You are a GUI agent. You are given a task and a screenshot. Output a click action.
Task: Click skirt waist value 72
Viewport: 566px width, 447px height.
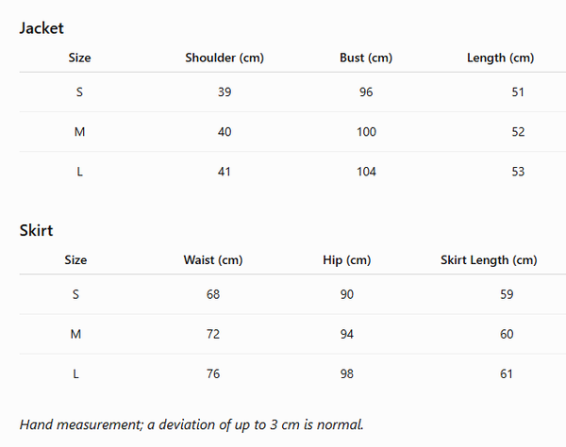point(213,334)
